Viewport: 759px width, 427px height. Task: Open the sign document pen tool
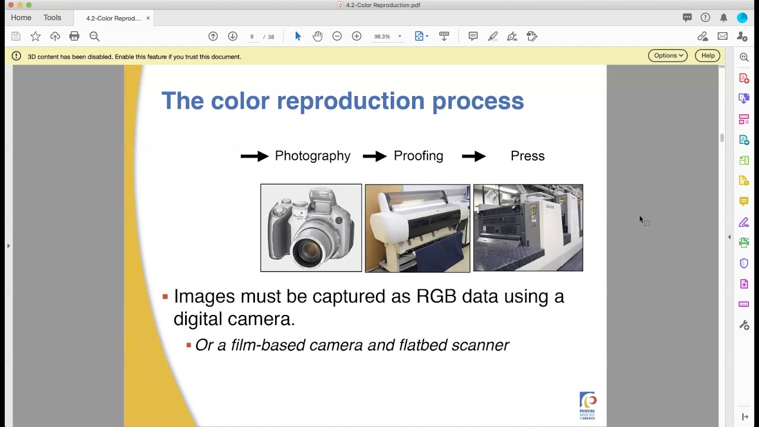click(512, 36)
